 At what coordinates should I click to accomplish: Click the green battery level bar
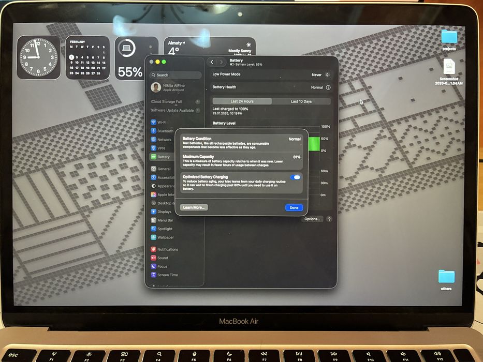click(314, 144)
